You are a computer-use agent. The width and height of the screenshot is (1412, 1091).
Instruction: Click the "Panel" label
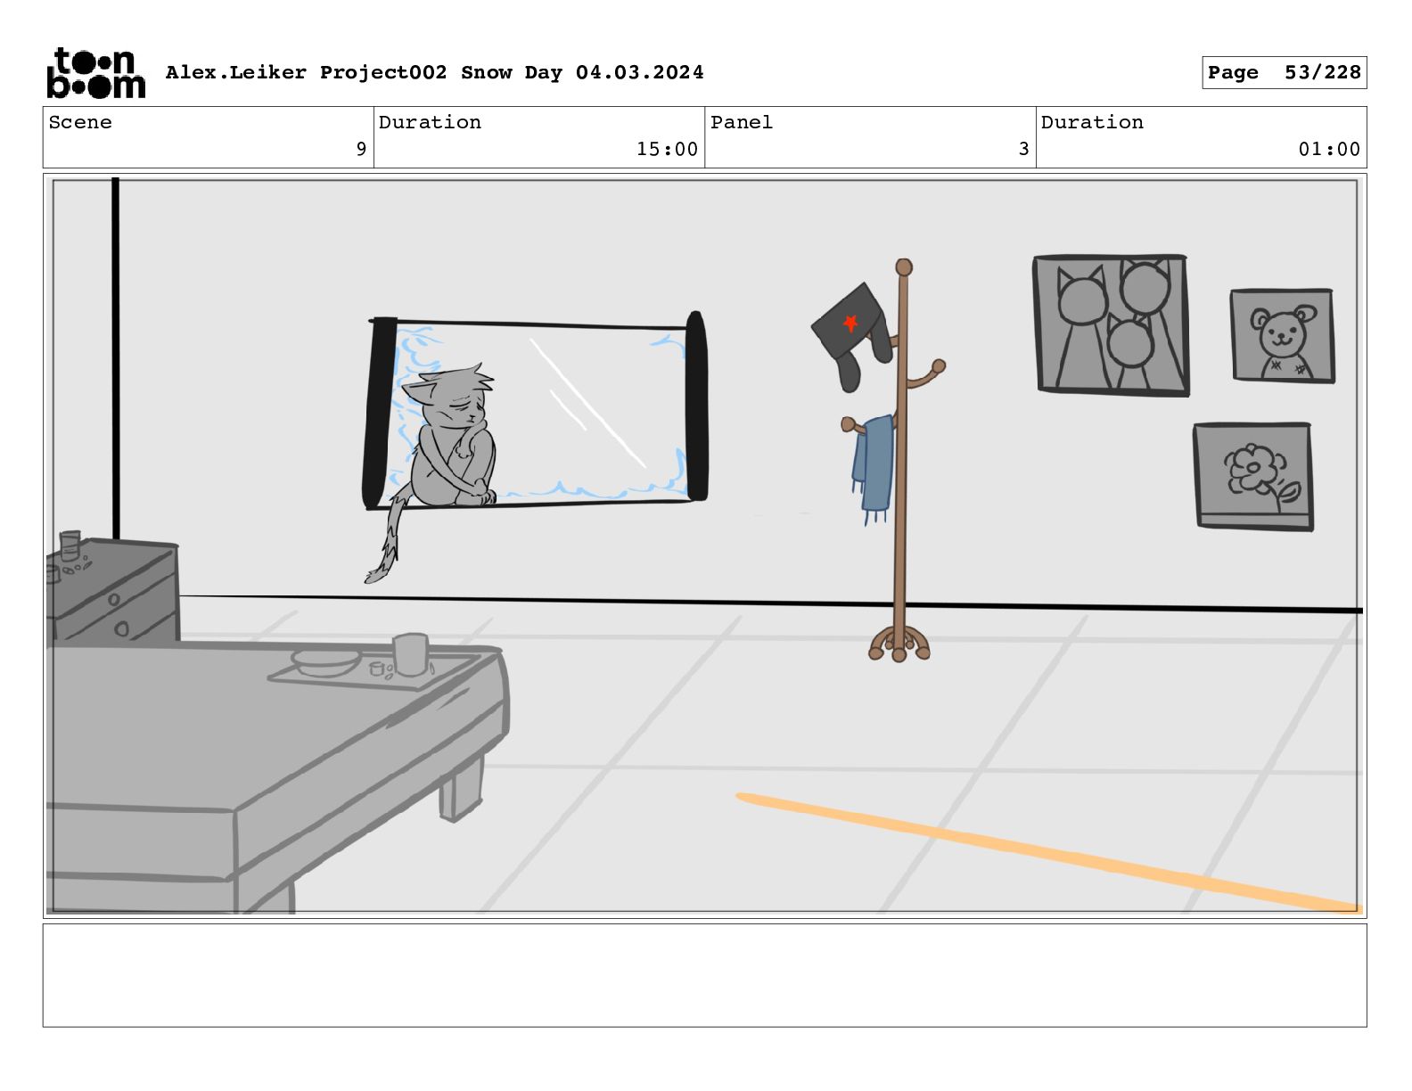(742, 122)
